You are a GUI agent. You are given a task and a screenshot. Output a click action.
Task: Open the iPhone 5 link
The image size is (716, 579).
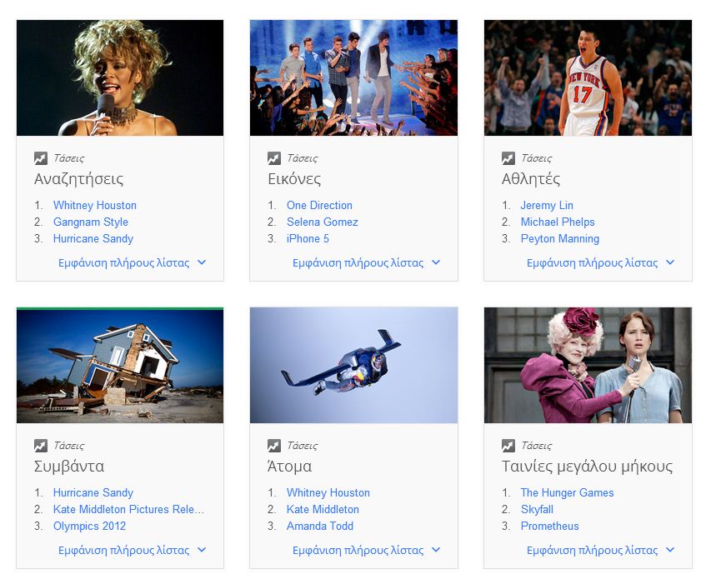click(308, 238)
